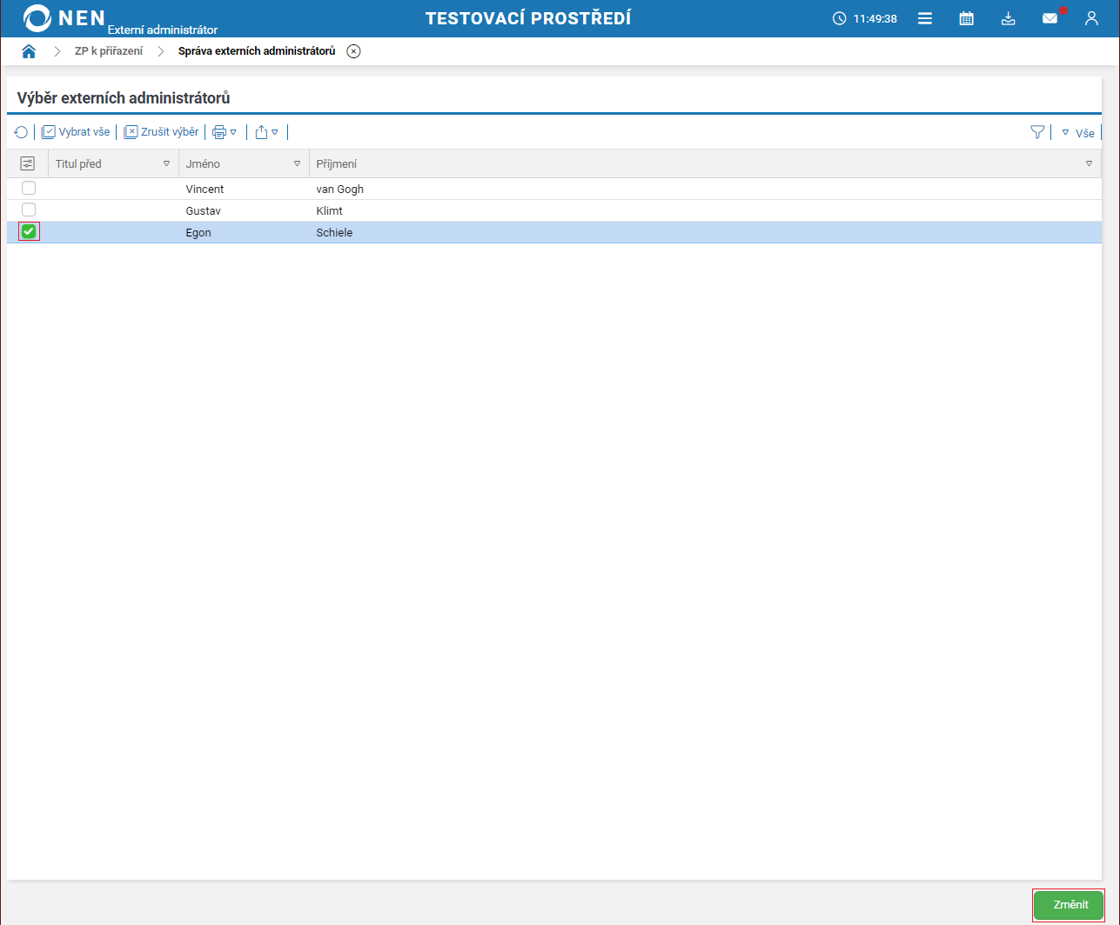This screenshot has width=1120, height=925.
Task: Open the Vše filter dropdown
Action: 1077,133
